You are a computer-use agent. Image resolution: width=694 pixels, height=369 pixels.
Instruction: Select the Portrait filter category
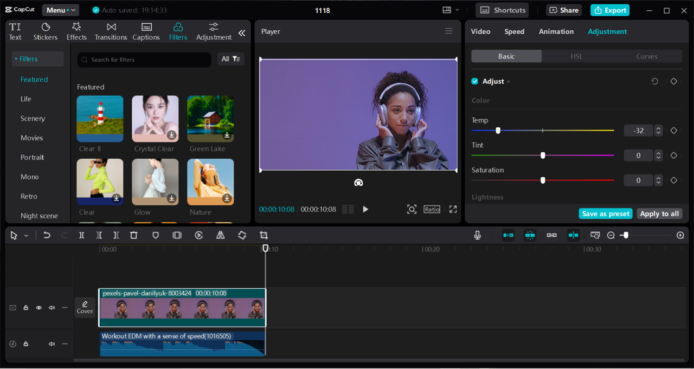33,157
